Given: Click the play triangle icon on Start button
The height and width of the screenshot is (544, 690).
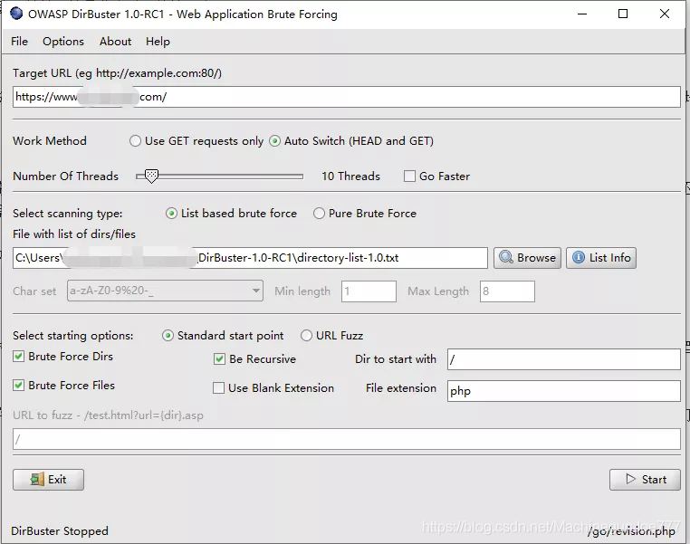Looking at the screenshot, I should pyautogui.click(x=630, y=479).
